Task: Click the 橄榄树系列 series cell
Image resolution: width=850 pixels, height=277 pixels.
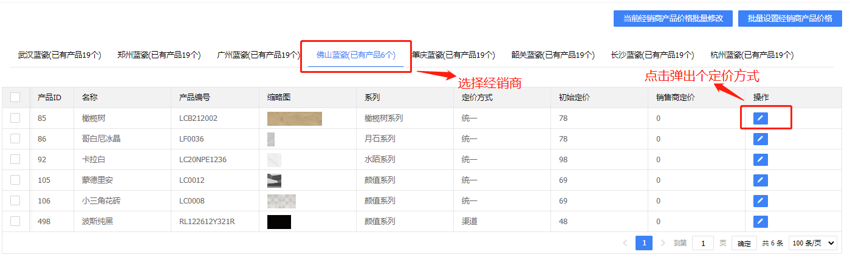Action: pos(383,118)
